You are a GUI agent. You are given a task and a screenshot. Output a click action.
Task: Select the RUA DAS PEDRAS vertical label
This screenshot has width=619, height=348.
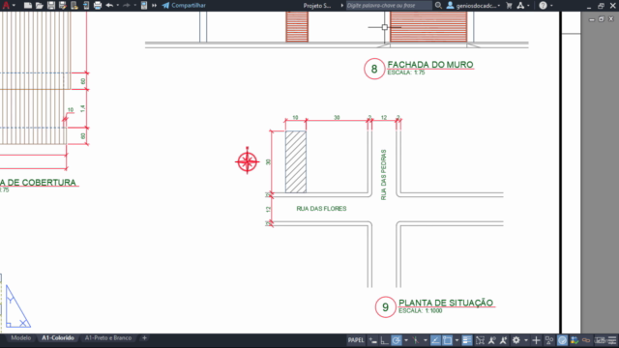(383, 175)
